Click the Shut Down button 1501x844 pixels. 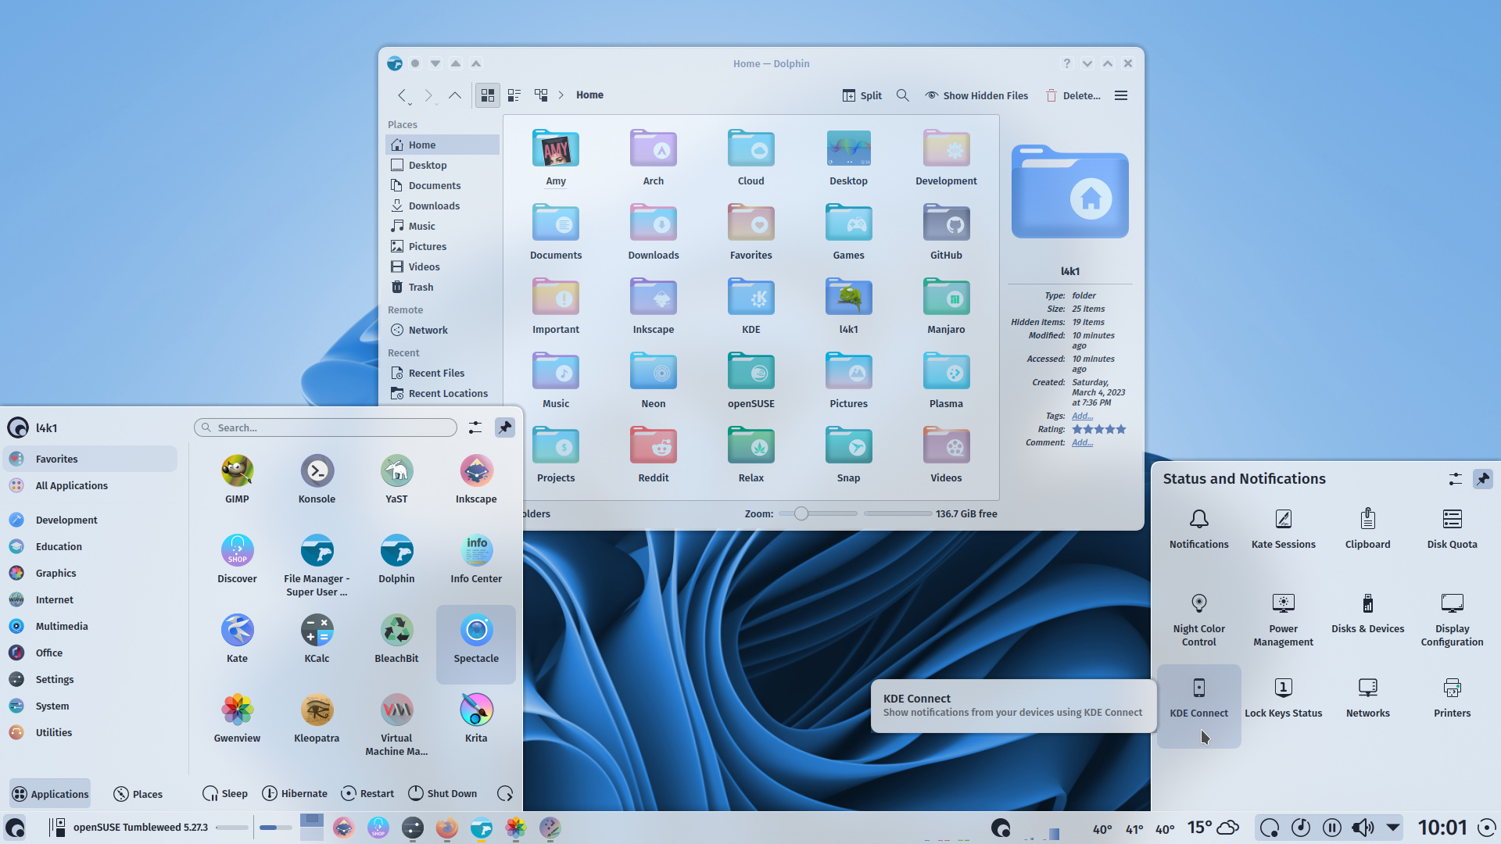click(442, 794)
